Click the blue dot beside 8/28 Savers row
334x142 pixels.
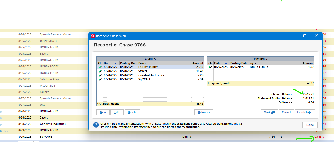point(1,118)
